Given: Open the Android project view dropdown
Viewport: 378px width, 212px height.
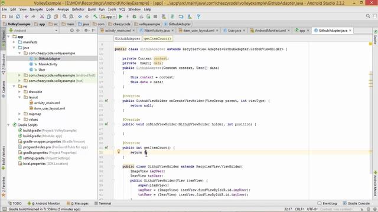Looking at the screenshot, I should [33, 31].
